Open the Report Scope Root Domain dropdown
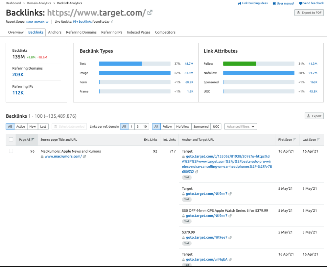This screenshot has width=327, height=267. [x=37, y=22]
